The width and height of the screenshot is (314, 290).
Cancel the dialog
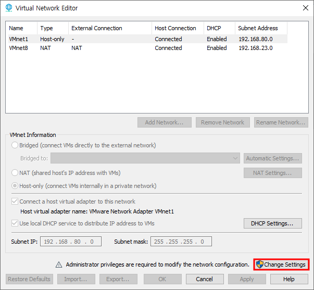(205, 279)
